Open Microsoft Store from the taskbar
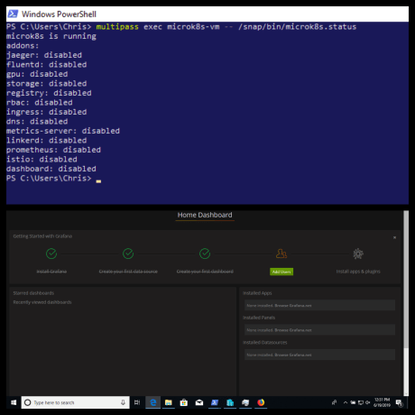This screenshot has height=415, width=415. (x=184, y=402)
